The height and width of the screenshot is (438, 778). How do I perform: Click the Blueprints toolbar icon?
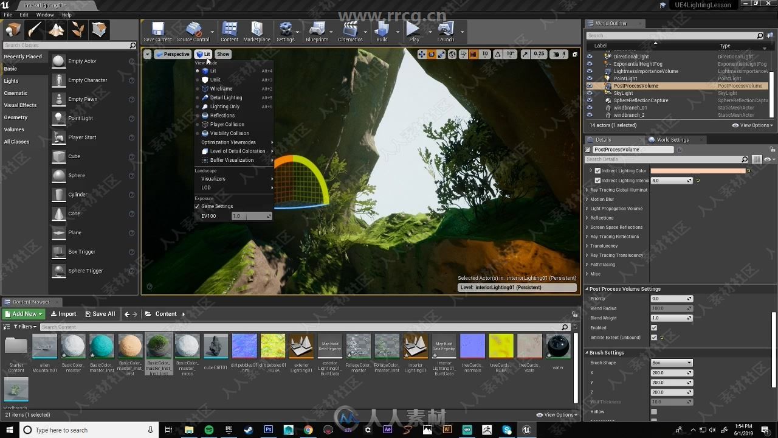[x=317, y=32]
